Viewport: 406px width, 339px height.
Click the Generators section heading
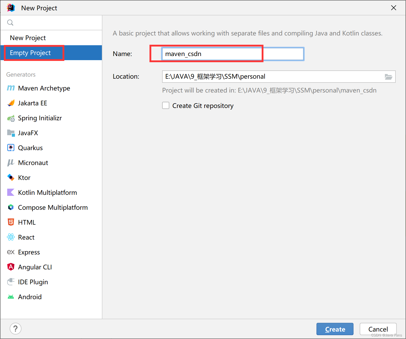coord(21,75)
